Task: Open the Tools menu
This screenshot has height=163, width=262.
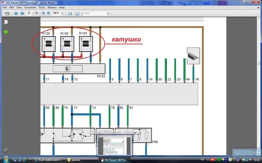Action: coord(42,7)
